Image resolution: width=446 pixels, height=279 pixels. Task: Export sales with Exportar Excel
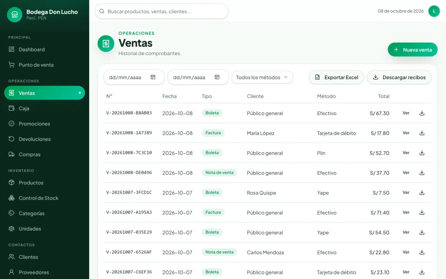point(336,77)
